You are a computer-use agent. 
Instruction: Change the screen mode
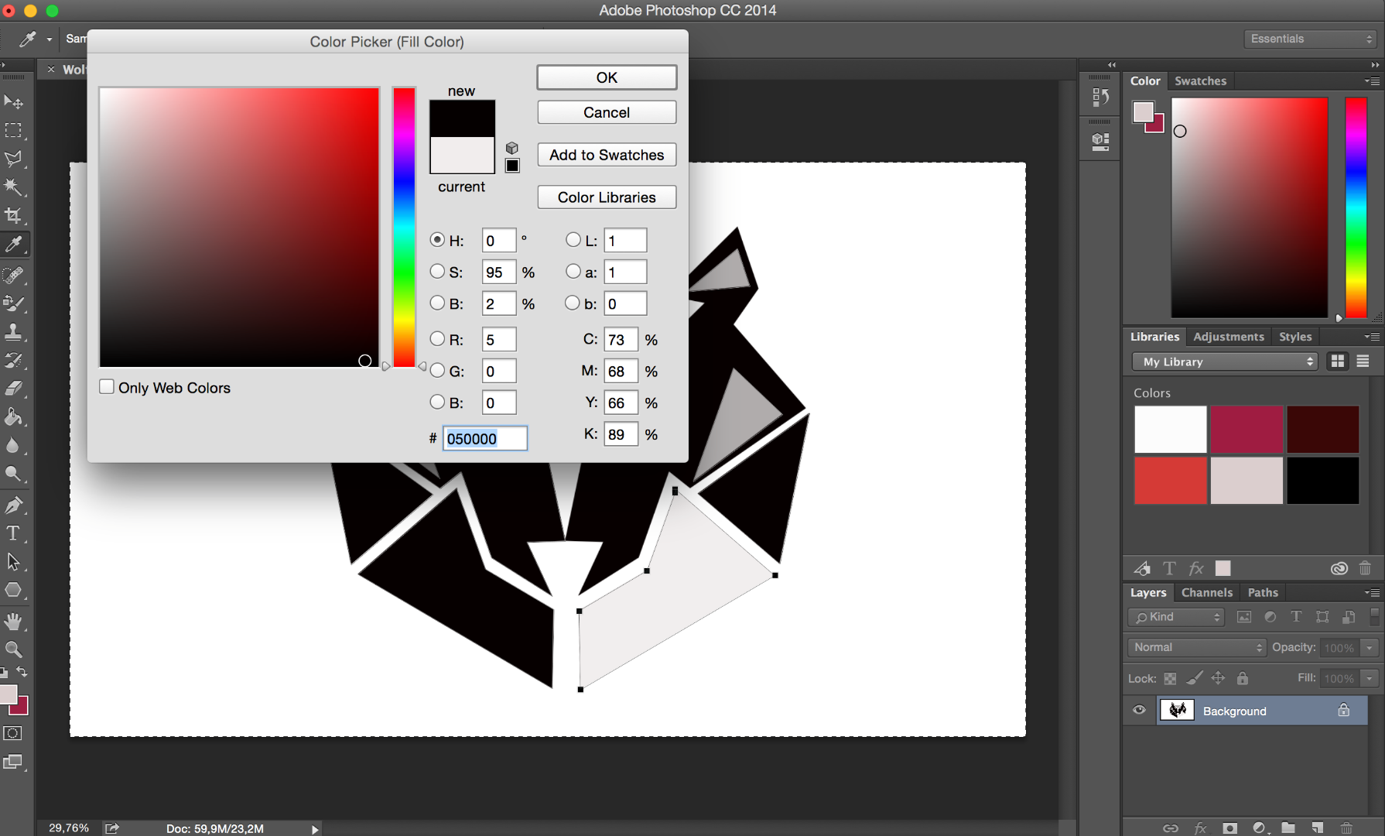(x=13, y=762)
